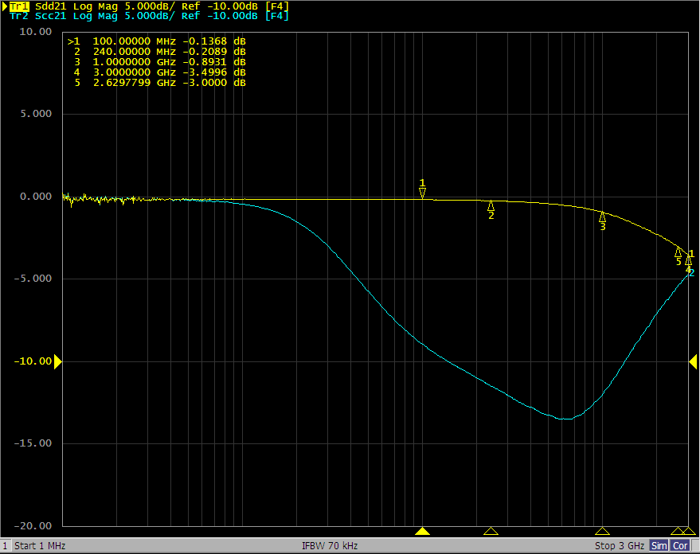Select marker 1 on the Sdd21 trace
Screen dimensions: 700x554
tap(422, 192)
